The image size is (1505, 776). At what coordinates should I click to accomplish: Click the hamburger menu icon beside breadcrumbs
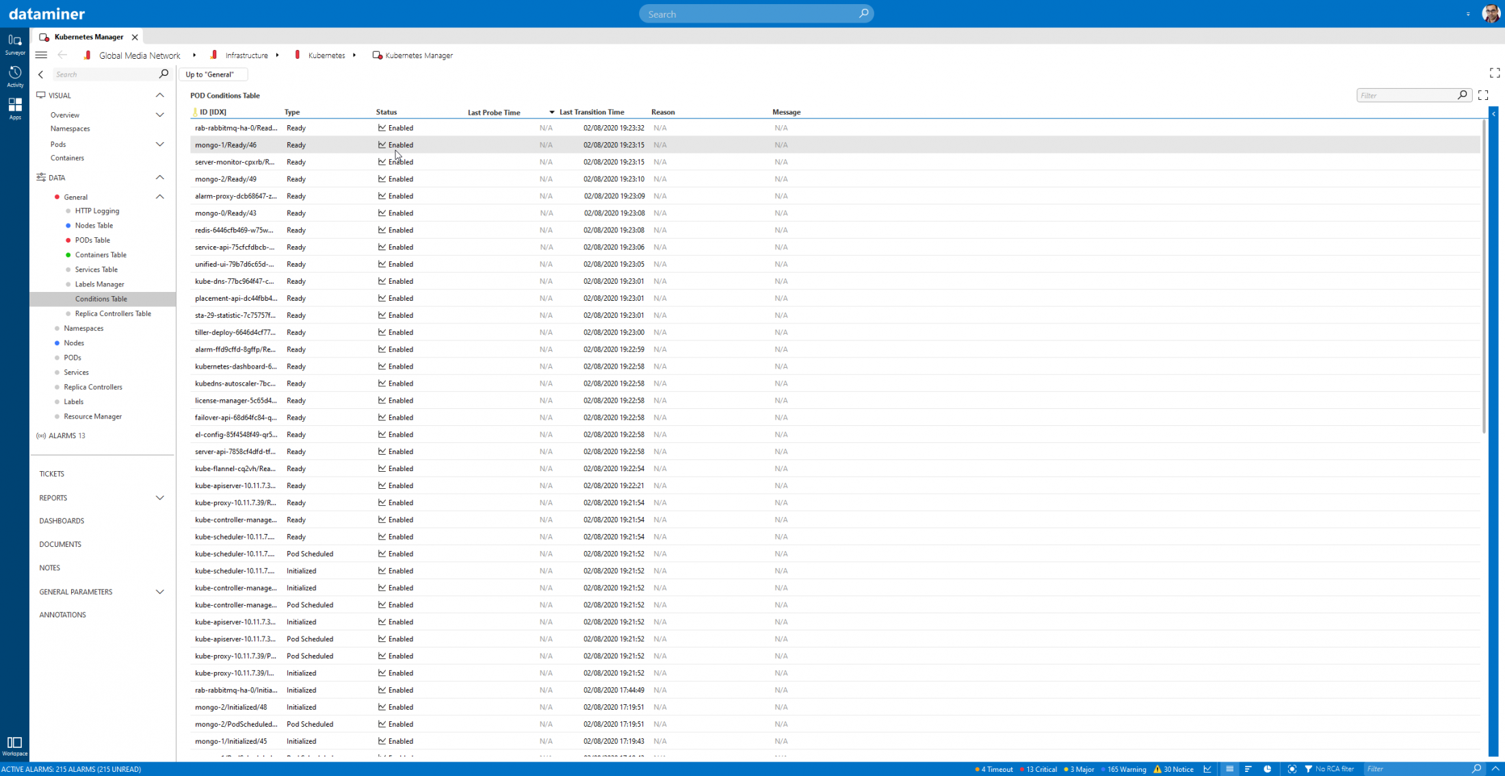pyautogui.click(x=41, y=55)
